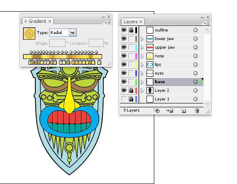Select Layer 2 name
This screenshot has width=237, height=184.
pos(162,90)
